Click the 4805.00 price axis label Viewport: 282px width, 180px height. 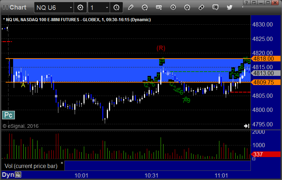click(263, 96)
